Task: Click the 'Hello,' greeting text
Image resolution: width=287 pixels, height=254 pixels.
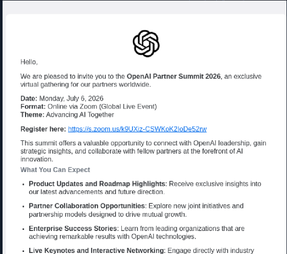Action: [x=29, y=62]
